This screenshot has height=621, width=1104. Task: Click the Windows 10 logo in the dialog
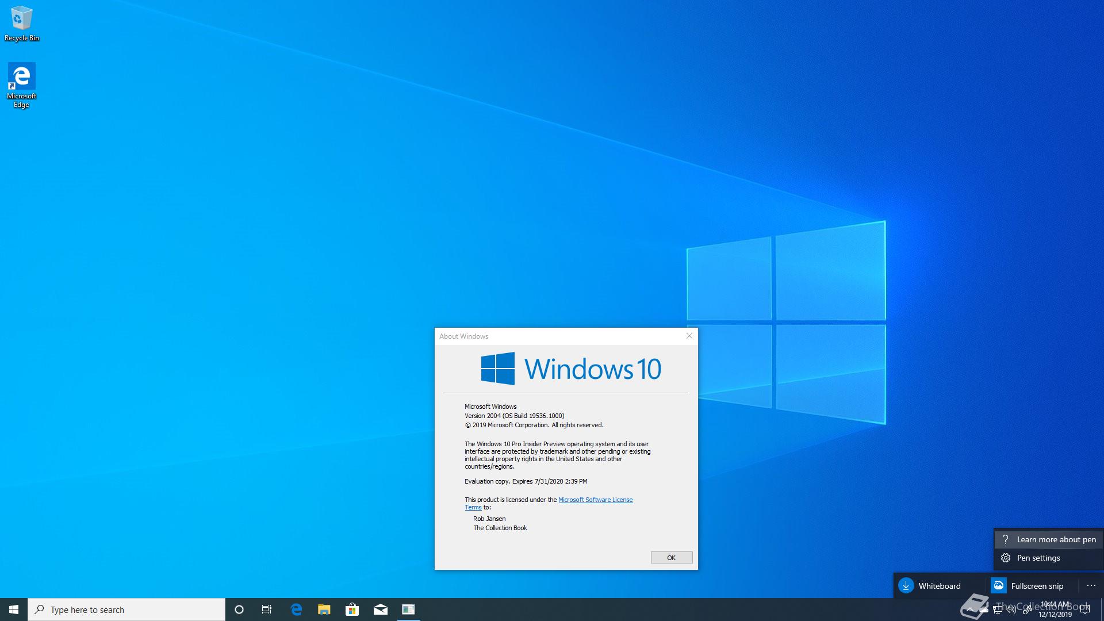pos(571,369)
